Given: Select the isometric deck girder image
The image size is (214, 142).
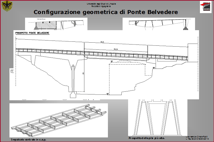Looking at the screenshot, I should (59, 119).
